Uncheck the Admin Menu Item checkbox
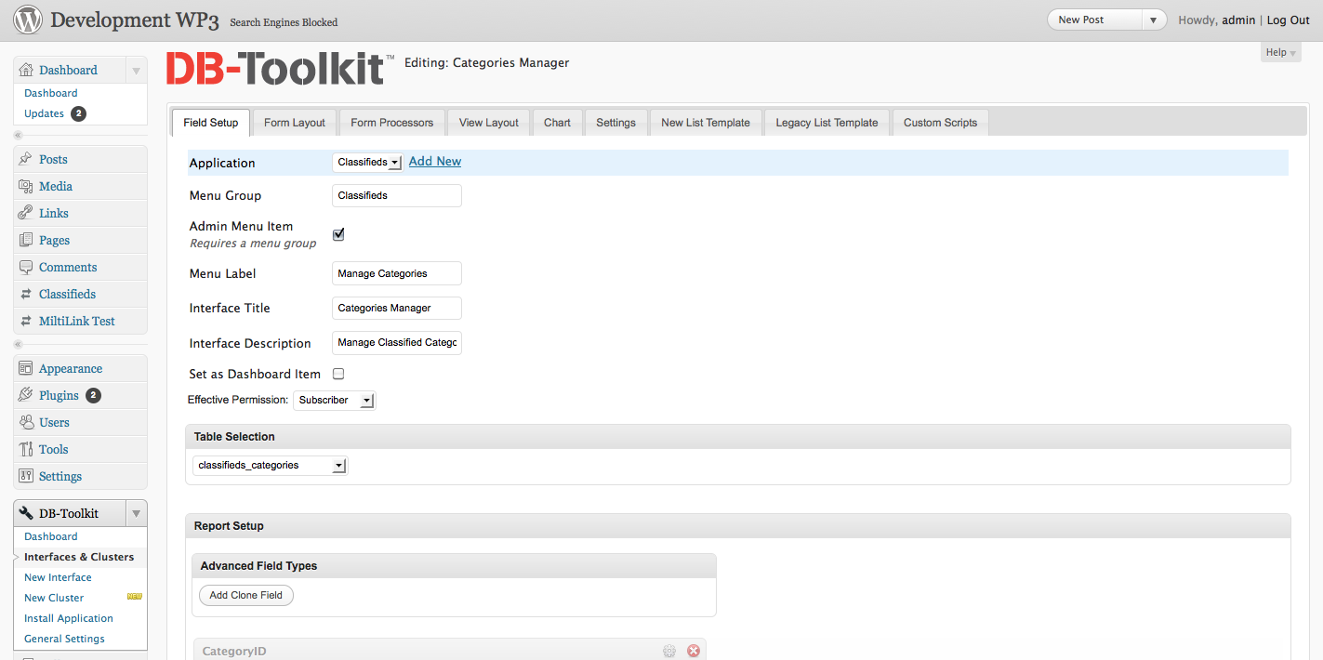This screenshot has height=660, width=1323. click(338, 234)
